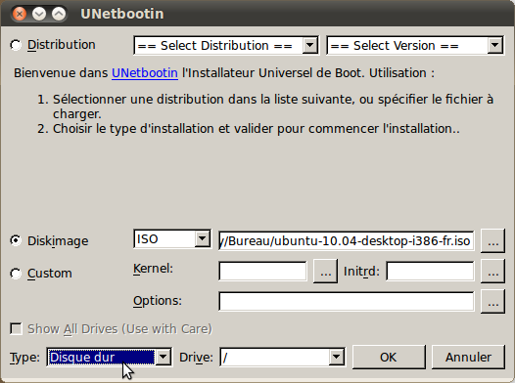Maximize the UNetbootin window
This screenshot has width=515, height=383.
pyautogui.click(x=59, y=14)
